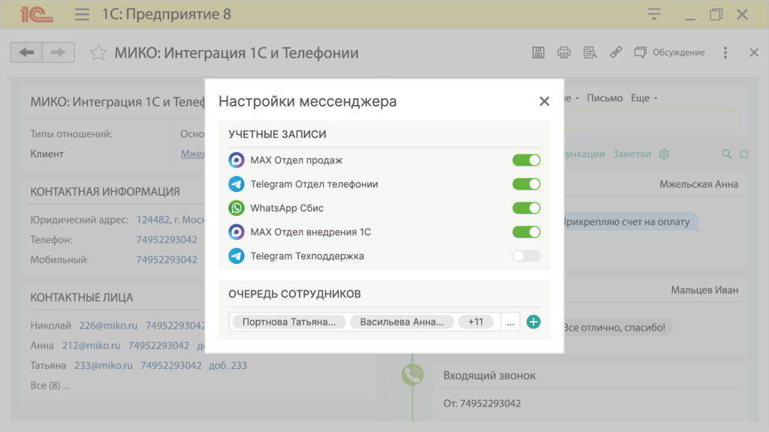Add this page to favorites with star
769x432 pixels.
tap(98, 52)
